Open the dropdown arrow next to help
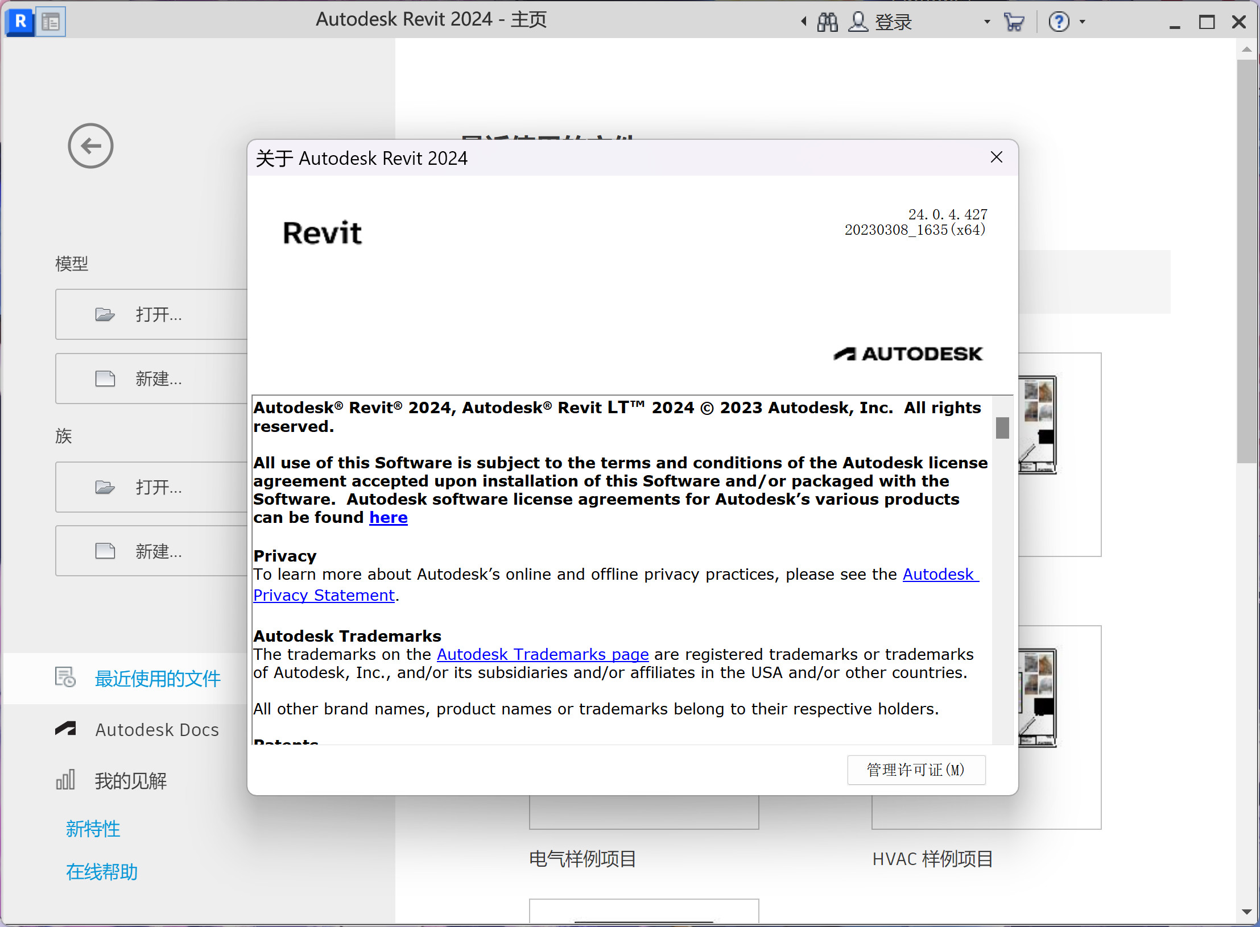Viewport: 1260px width, 927px height. click(1083, 22)
